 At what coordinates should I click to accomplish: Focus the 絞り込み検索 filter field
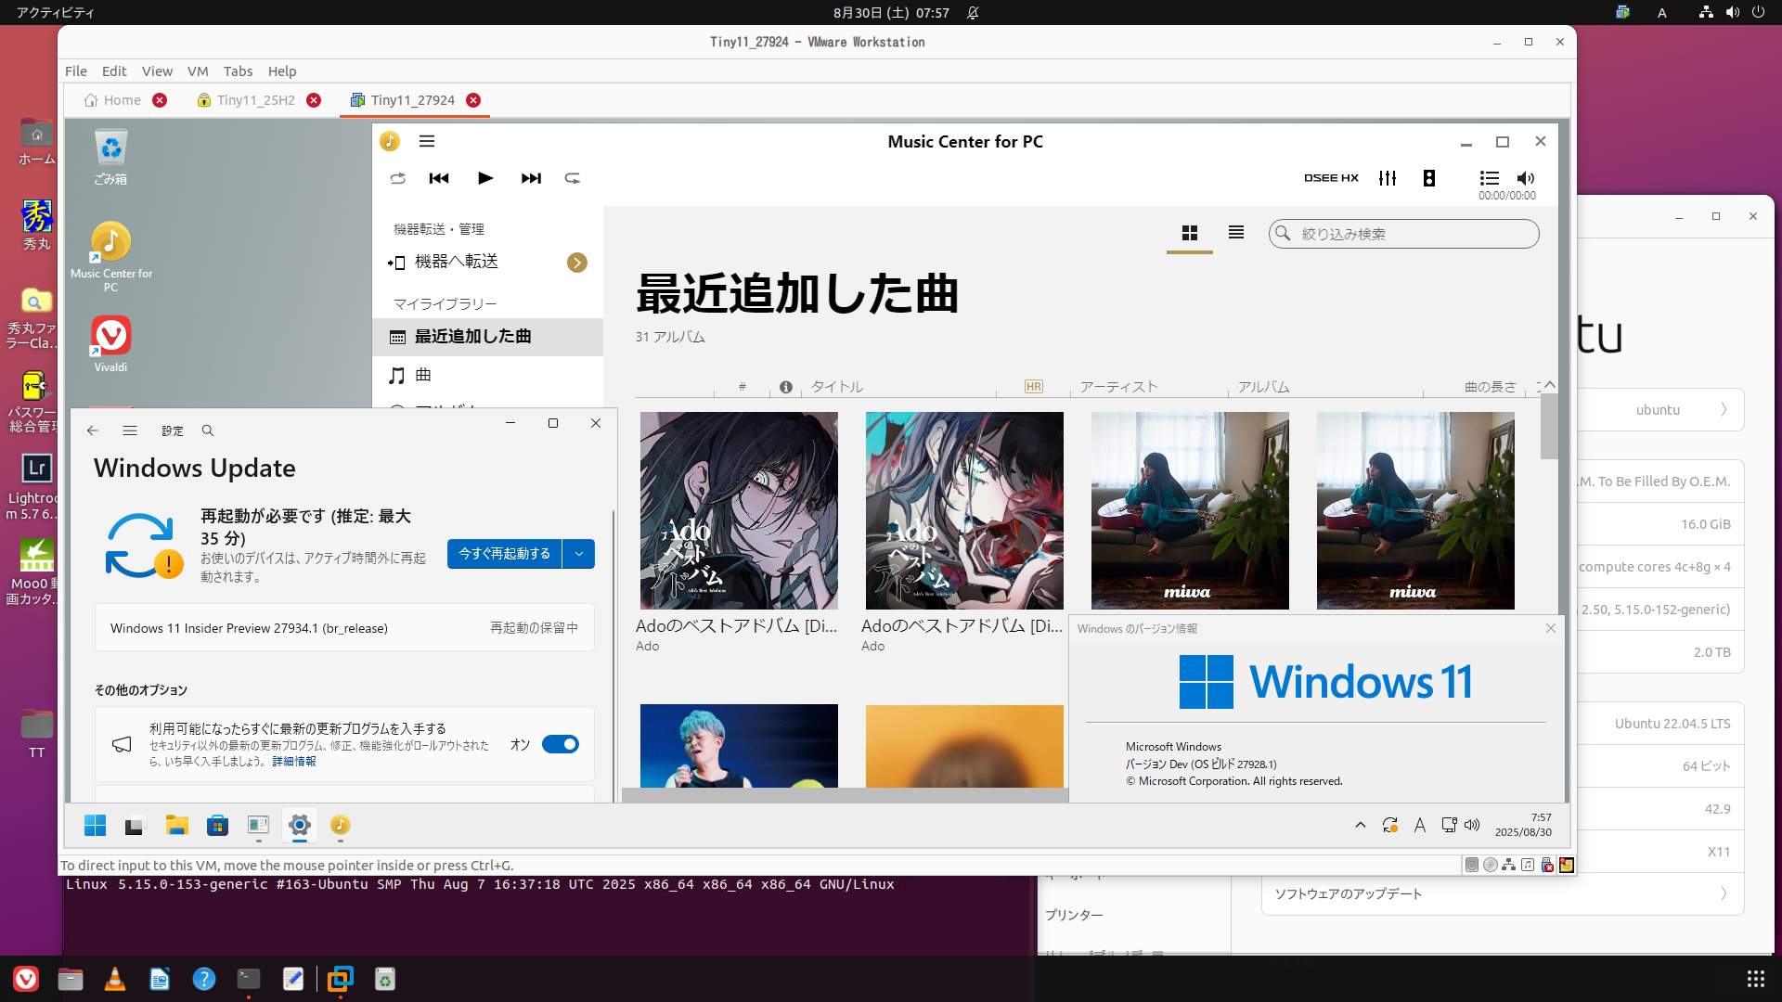1403,234
